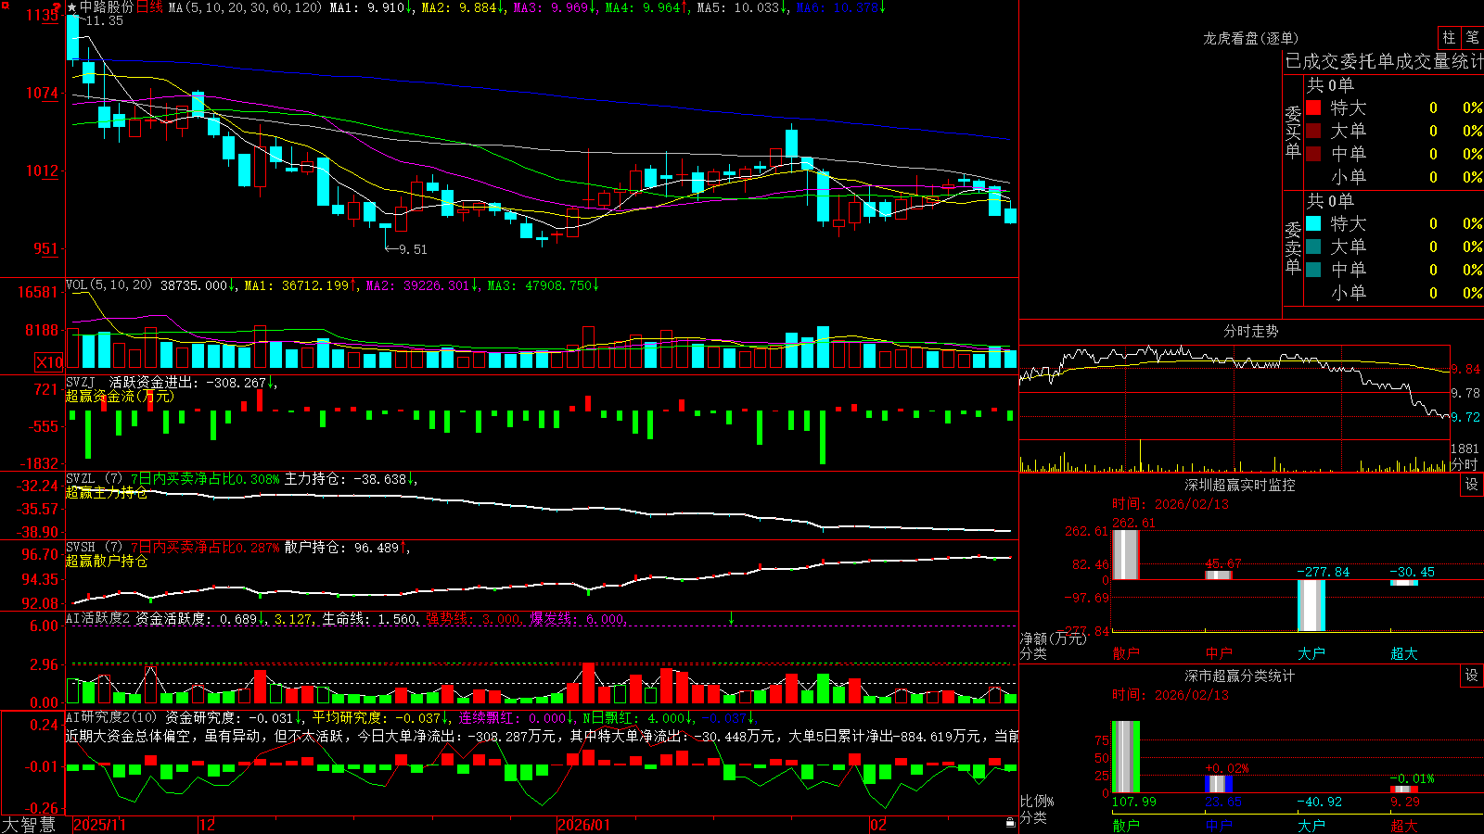Screen dimensions: 1484x834
Task: Click the AI研究度2(10) indicator label
Action: (112, 717)
